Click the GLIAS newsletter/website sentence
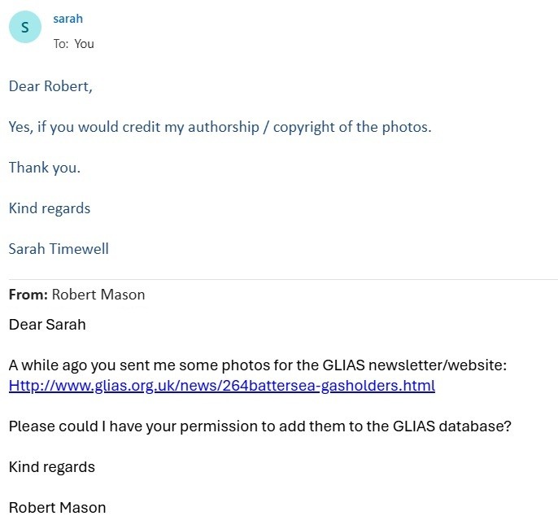558x529 pixels. (258, 365)
